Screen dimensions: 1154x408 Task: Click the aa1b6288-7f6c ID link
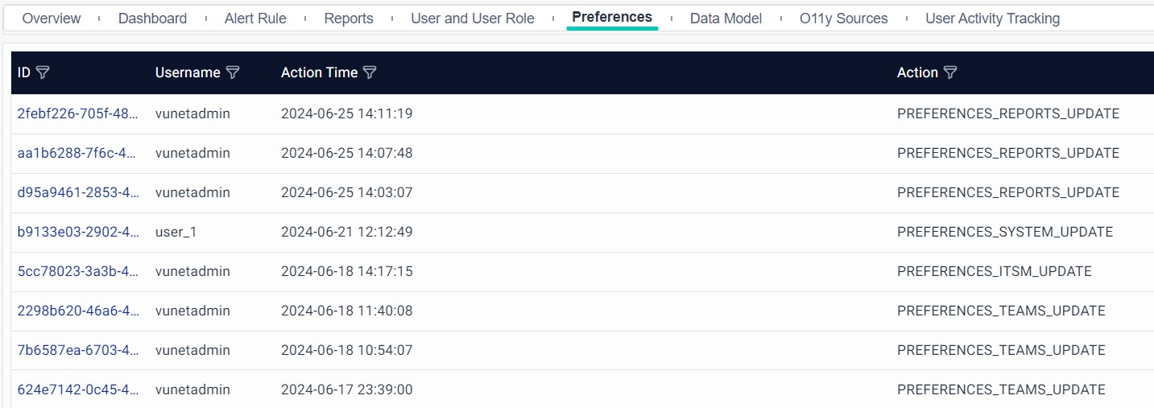77,153
